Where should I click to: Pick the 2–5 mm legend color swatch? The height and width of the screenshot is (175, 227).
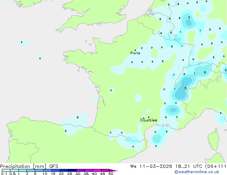pyautogui.click(x=31, y=170)
